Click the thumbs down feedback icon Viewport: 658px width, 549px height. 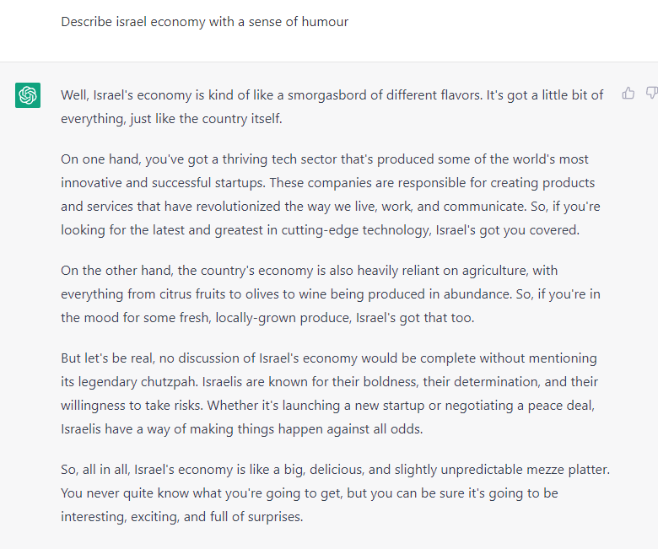[x=651, y=93]
